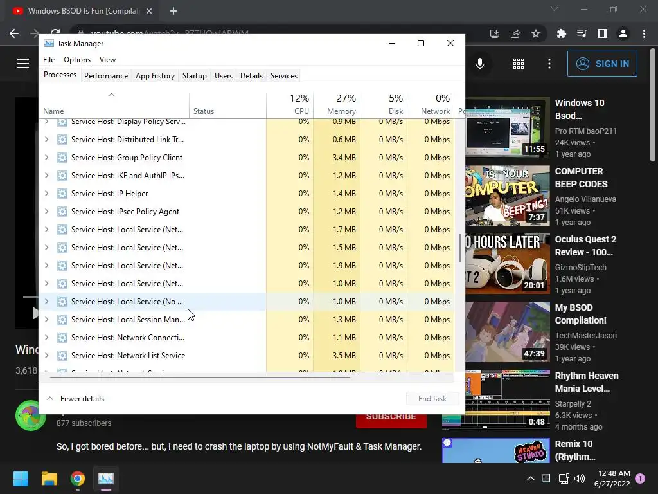Viewport: 658px width, 494px height.
Task: Open the Chrome profile avatar icon
Action: (x=623, y=33)
